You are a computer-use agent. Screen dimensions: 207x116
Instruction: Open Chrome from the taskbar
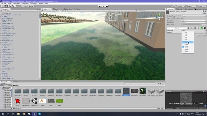(24, 114)
